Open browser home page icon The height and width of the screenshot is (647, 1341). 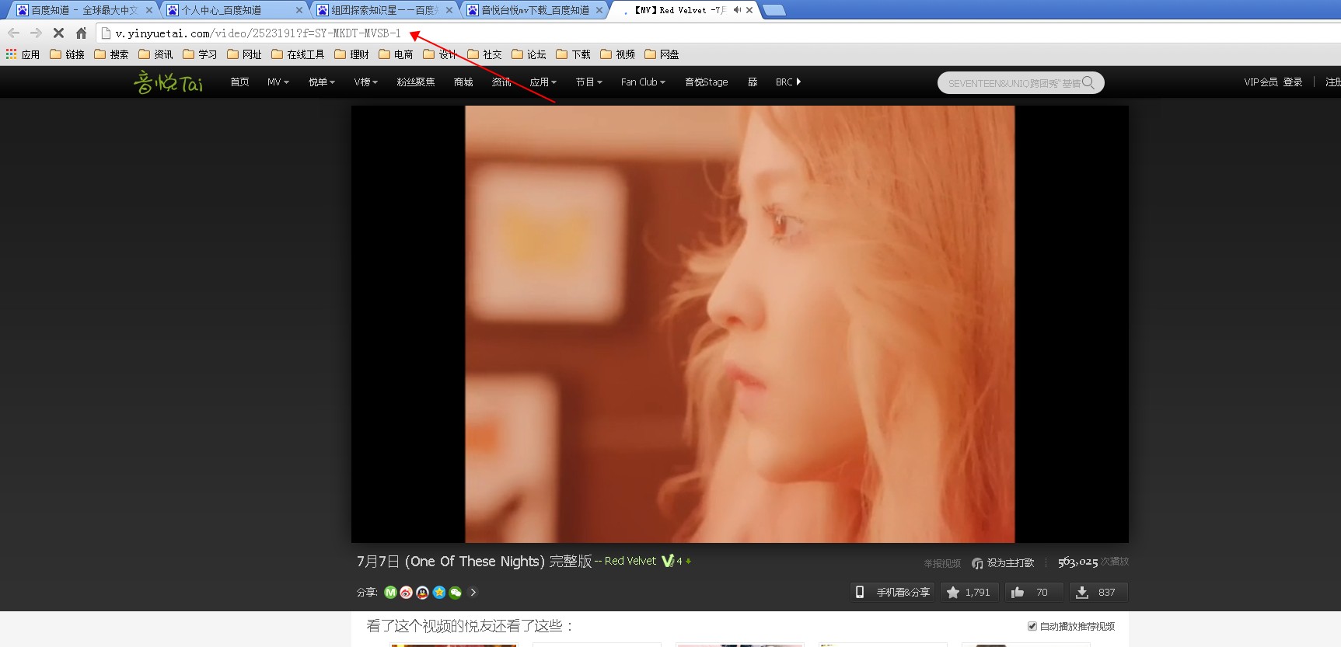click(x=81, y=33)
